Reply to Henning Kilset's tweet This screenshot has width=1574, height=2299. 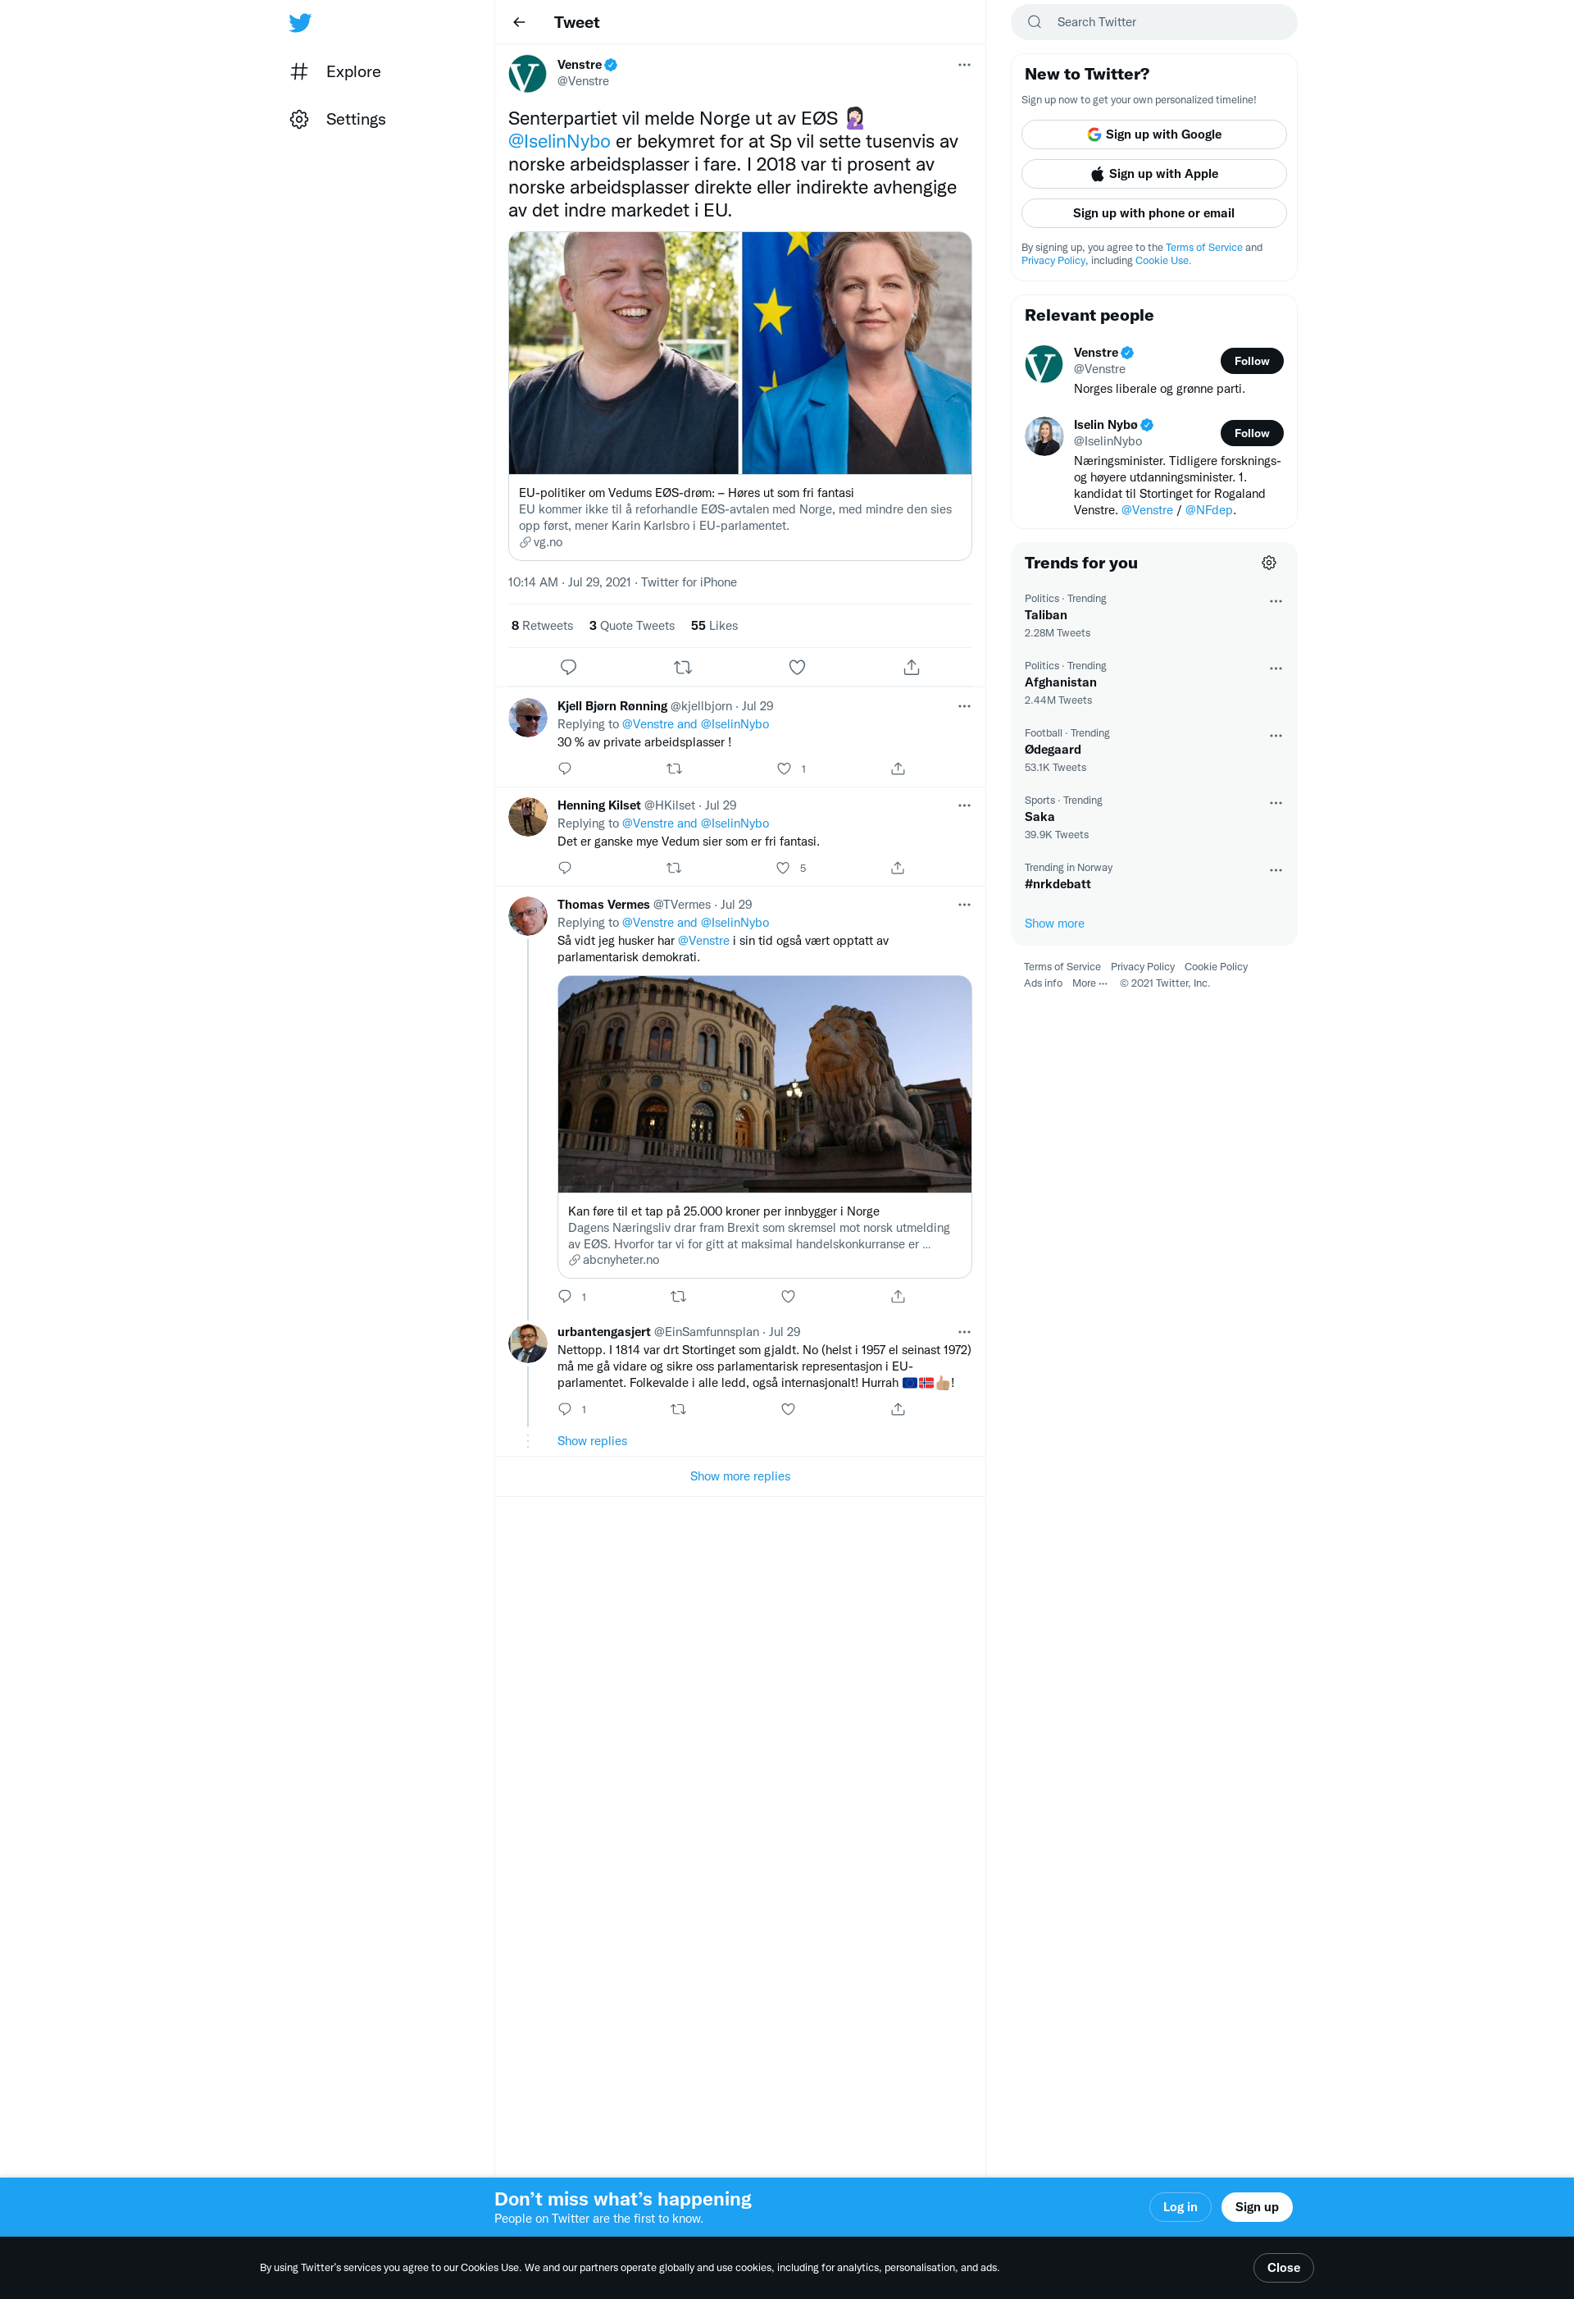pyautogui.click(x=565, y=868)
